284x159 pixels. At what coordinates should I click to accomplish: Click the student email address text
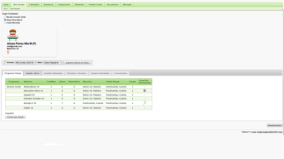coord(15,46)
